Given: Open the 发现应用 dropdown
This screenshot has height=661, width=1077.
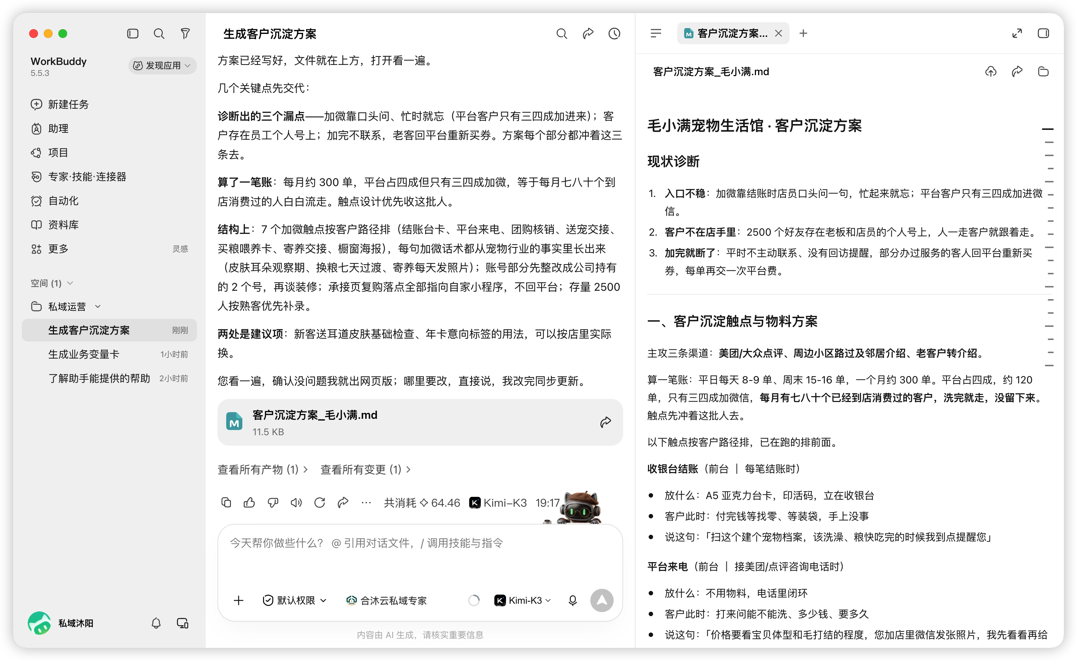Looking at the screenshot, I should click(x=162, y=66).
